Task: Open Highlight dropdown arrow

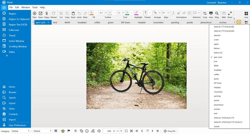Action: tap(141, 13)
